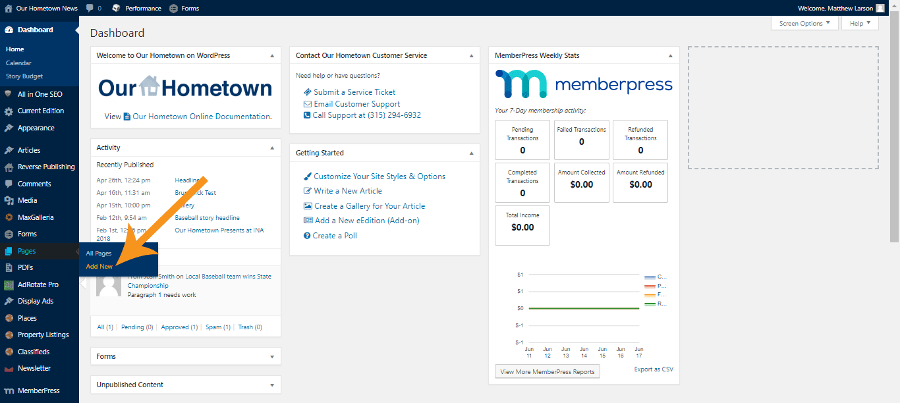Click the question mark icon beside Create a Poll
This screenshot has width=900, height=403.
click(x=307, y=236)
